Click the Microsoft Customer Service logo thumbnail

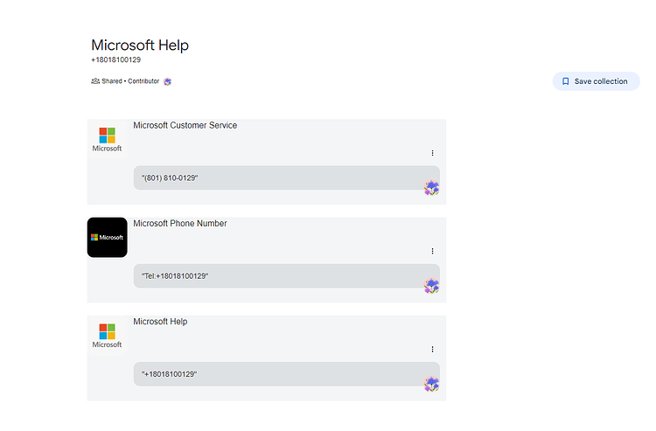click(107, 139)
